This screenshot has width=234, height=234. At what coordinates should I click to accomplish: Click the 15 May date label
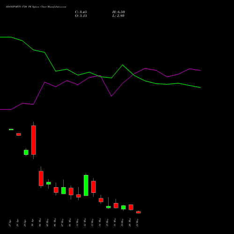tap(107, 222)
